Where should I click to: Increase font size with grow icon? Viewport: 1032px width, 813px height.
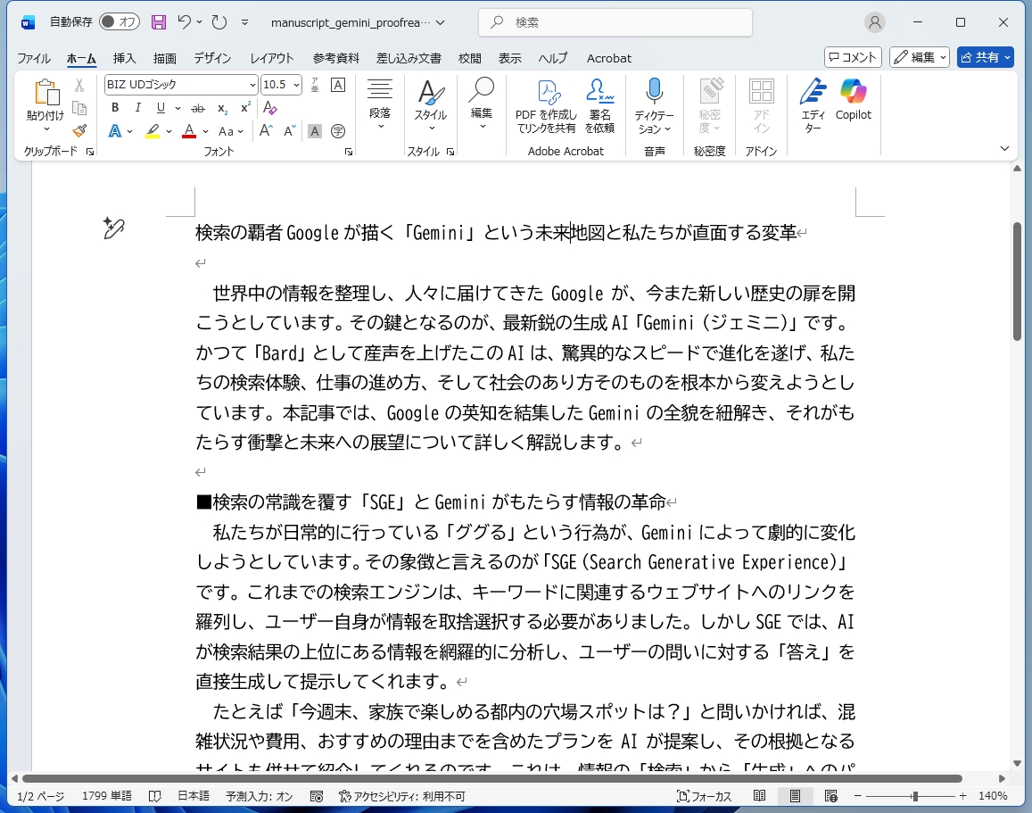[266, 130]
